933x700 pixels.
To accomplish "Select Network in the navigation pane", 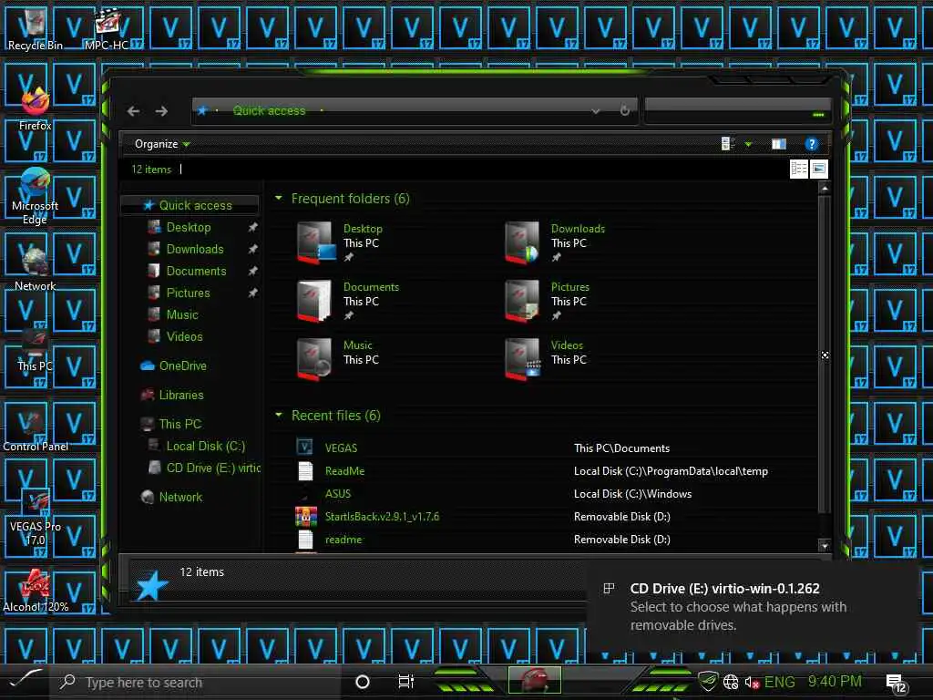I will pyautogui.click(x=180, y=498).
